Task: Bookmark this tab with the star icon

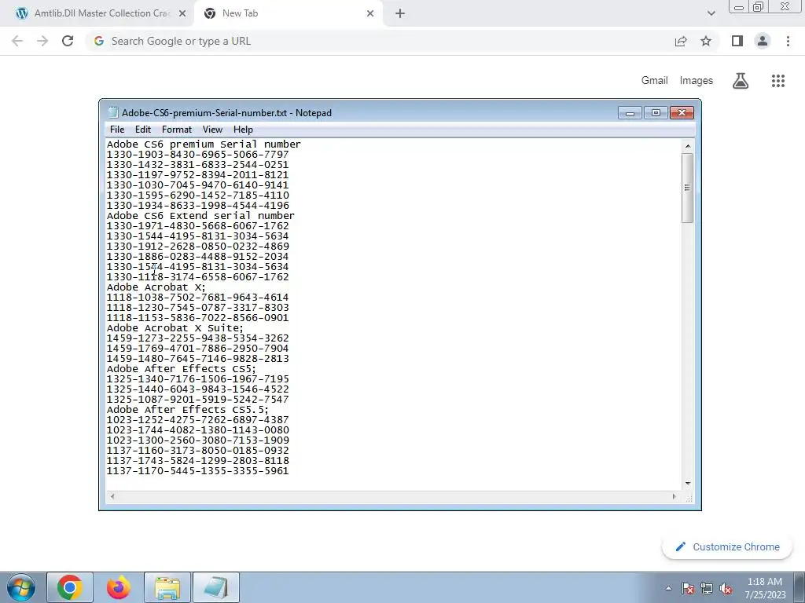Action: point(706,41)
